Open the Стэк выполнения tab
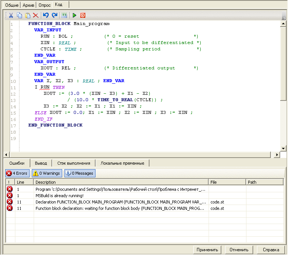This screenshot has height=255, width=288. 74,163
